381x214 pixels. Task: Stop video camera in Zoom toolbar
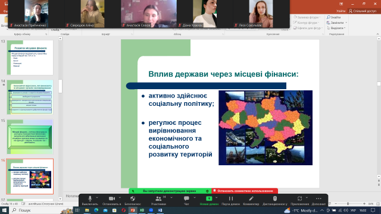click(x=112, y=201)
